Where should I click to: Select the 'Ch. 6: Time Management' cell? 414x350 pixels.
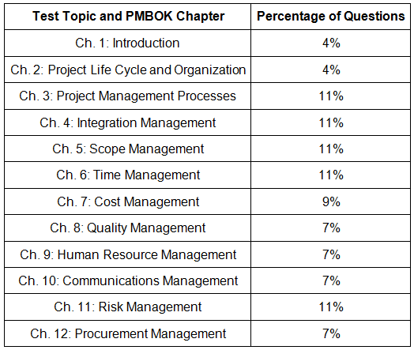(x=127, y=175)
